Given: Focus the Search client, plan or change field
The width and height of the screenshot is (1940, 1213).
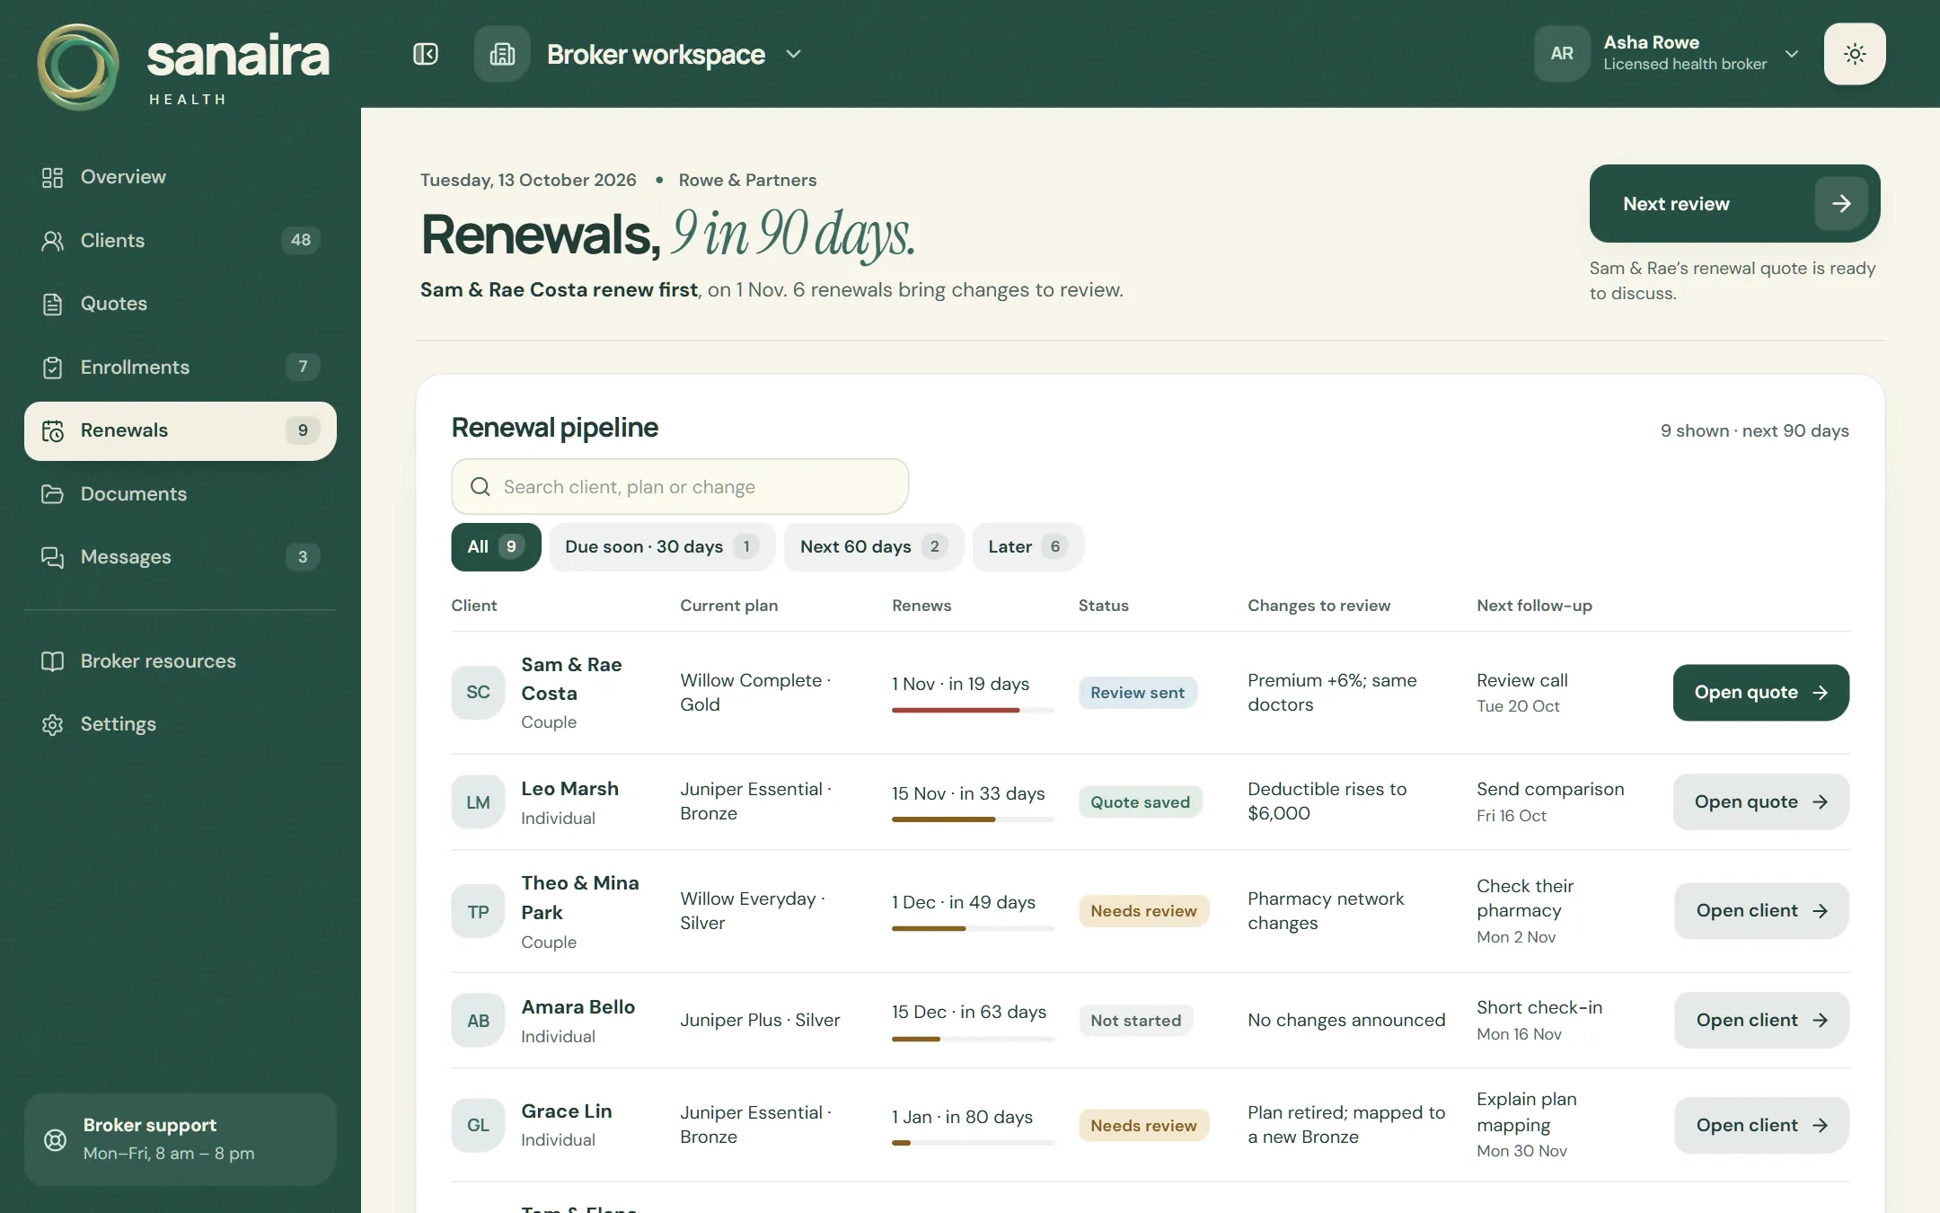Looking at the screenshot, I should pyautogui.click(x=680, y=486).
